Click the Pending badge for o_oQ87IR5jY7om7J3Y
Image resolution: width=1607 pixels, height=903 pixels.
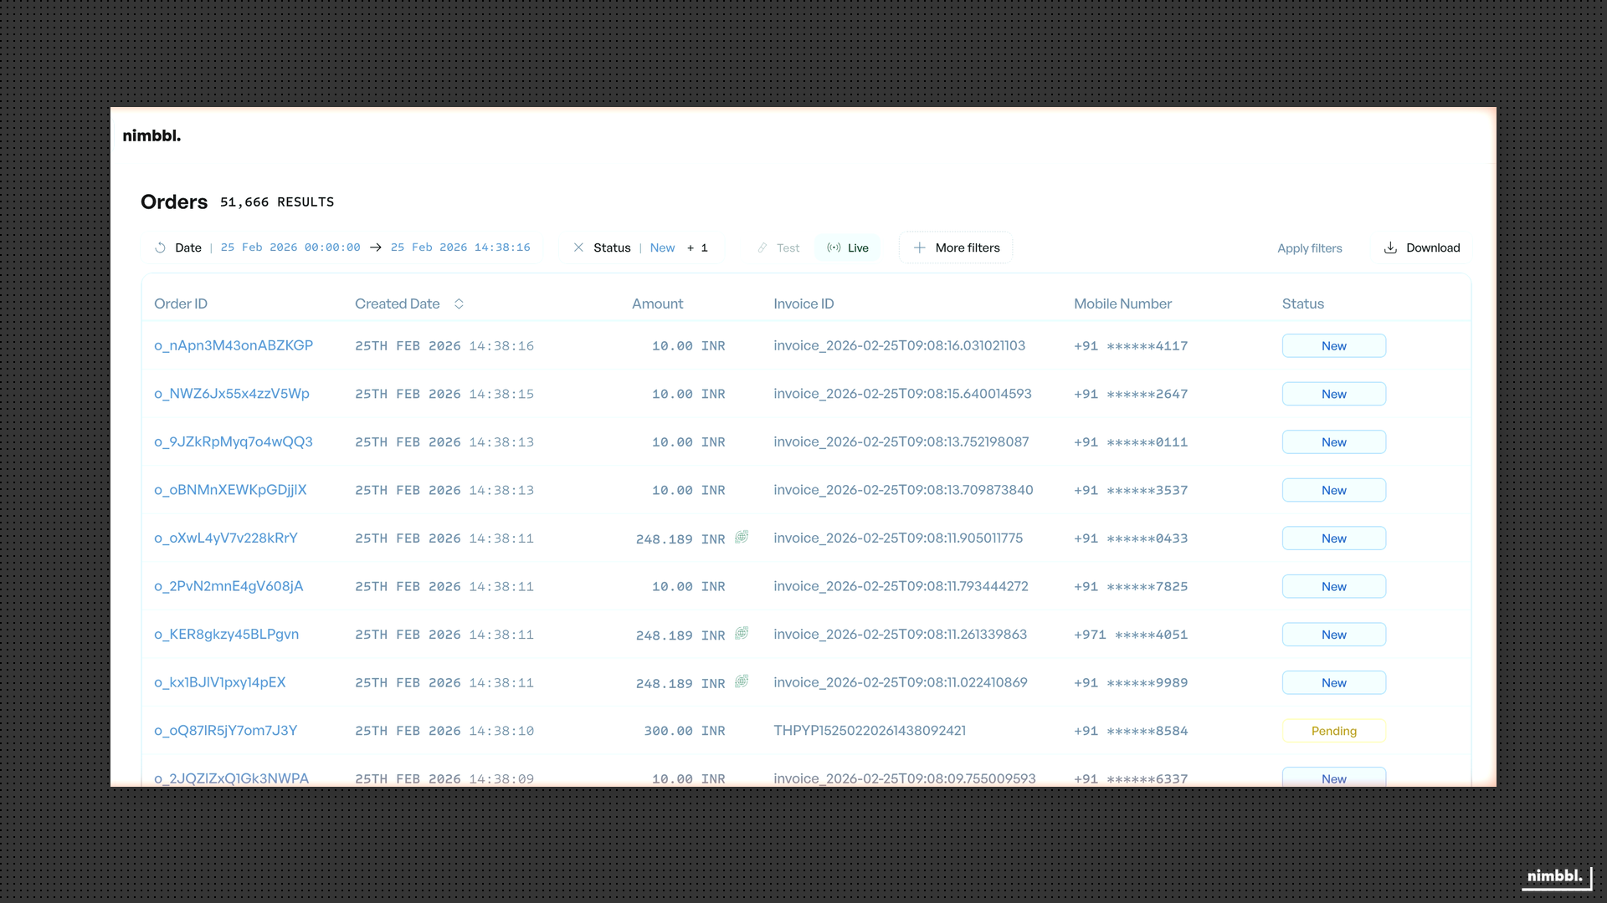(x=1334, y=730)
